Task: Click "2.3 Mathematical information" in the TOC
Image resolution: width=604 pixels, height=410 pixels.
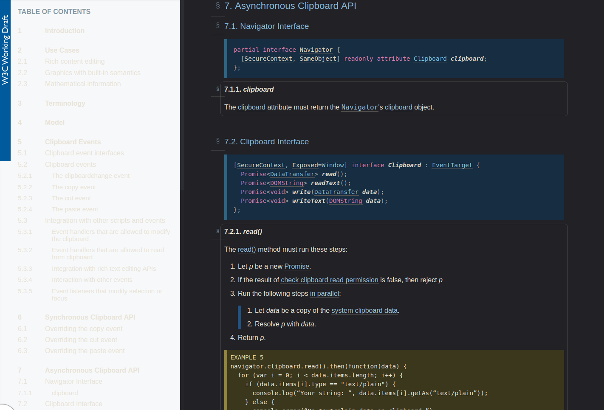Action: point(83,84)
